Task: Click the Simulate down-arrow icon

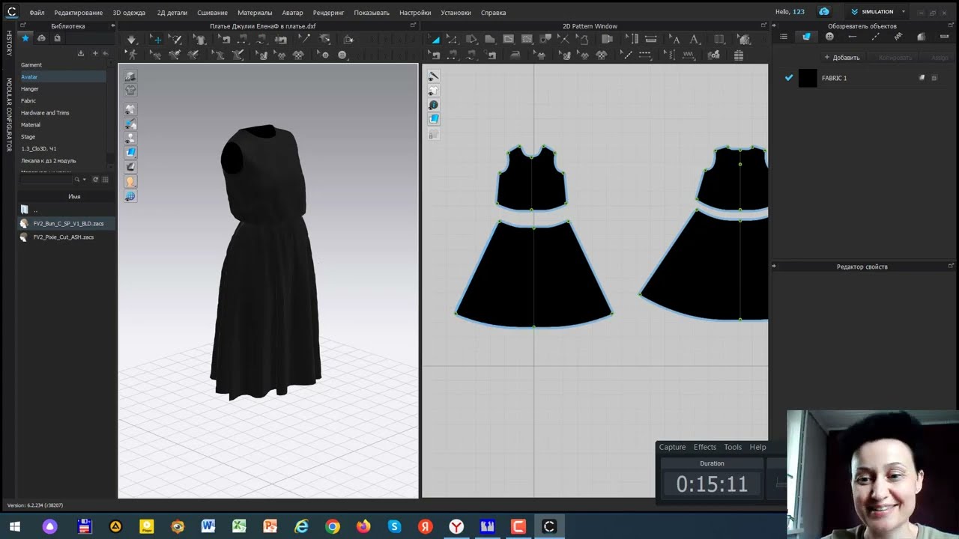Action: (x=132, y=39)
